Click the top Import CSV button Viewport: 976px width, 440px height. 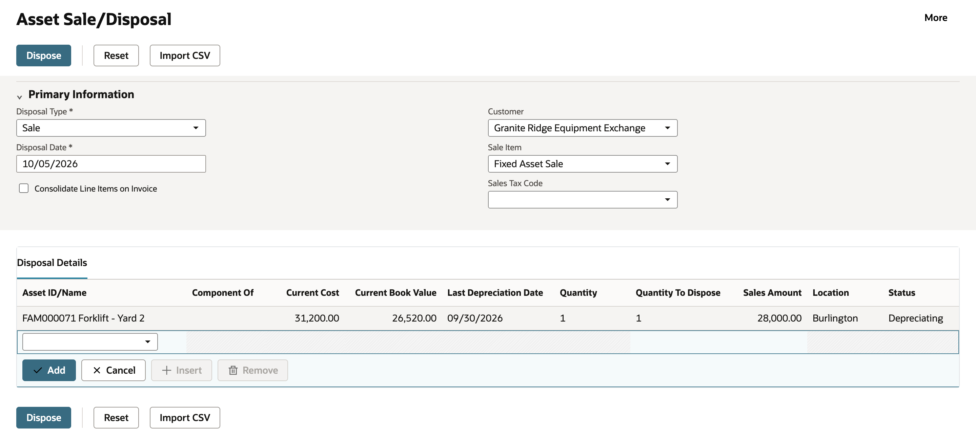point(184,56)
